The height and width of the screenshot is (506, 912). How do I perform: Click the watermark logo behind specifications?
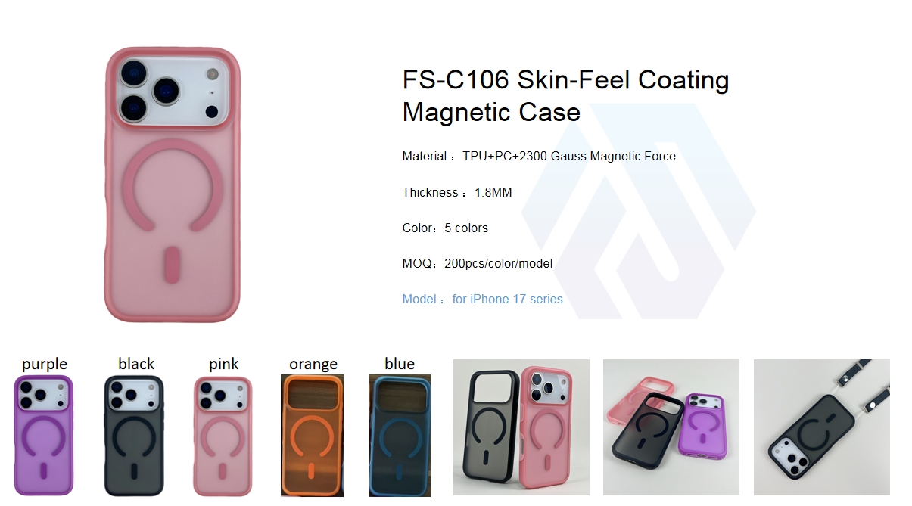(638, 211)
